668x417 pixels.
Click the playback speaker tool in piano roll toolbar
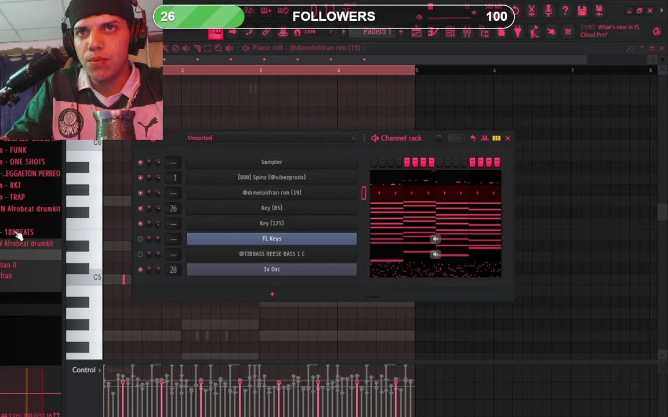click(x=229, y=48)
